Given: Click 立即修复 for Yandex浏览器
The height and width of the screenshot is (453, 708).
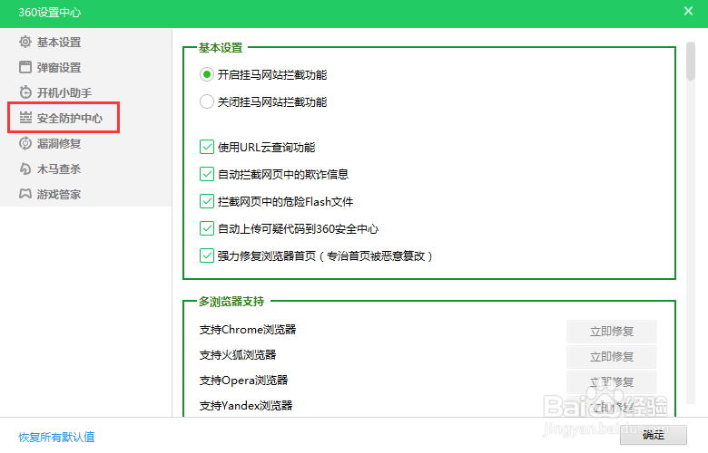Looking at the screenshot, I should pos(612,407).
